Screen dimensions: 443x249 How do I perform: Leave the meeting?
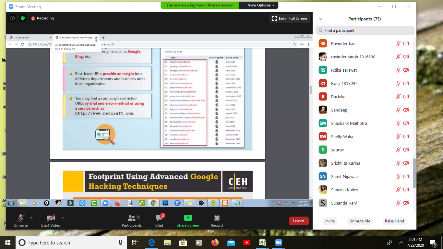click(298, 221)
